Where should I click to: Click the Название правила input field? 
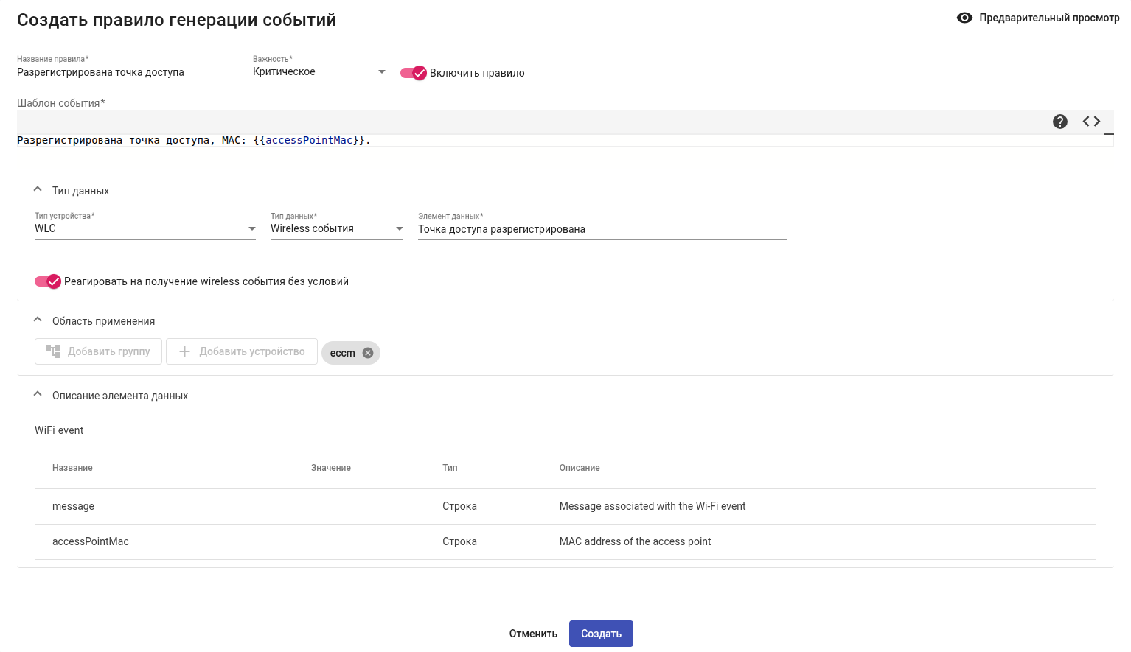pyautogui.click(x=127, y=73)
